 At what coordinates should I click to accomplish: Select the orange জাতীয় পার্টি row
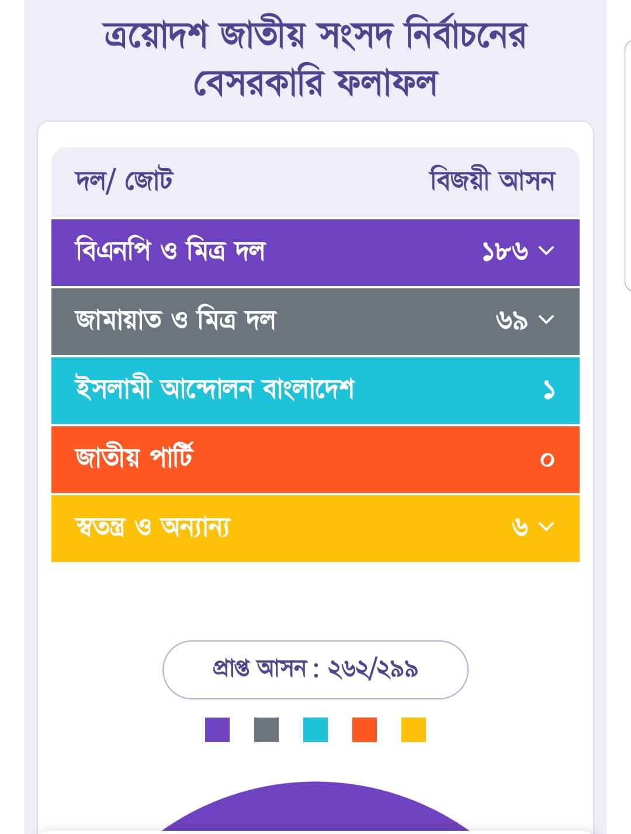point(315,459)
